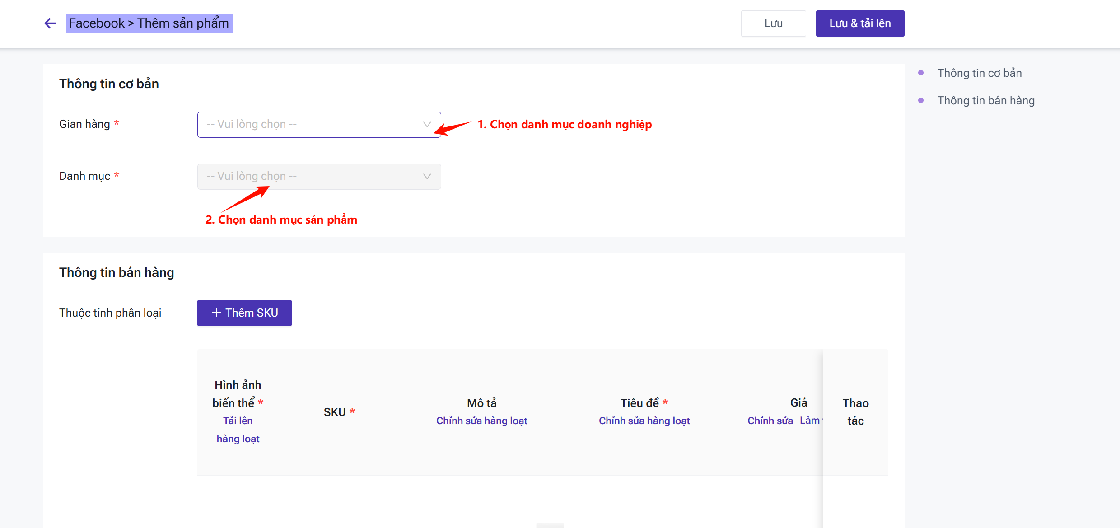Click the Gian hàng dropdown chevron
Viewport: 1120px width, 528px height.
pyautogui.click(x=427, y=125)
